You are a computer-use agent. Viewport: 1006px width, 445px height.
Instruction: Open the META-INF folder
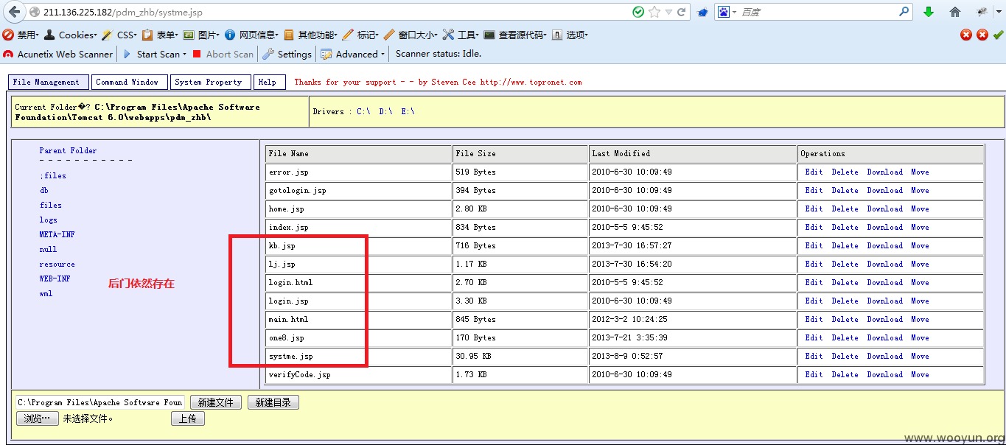click(x=57, y=234)
